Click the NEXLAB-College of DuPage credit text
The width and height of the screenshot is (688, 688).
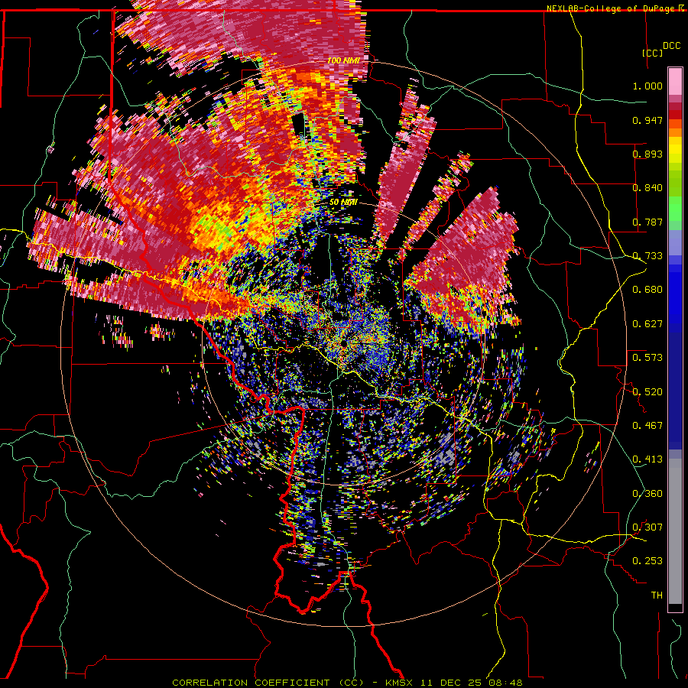pos(612,8)
